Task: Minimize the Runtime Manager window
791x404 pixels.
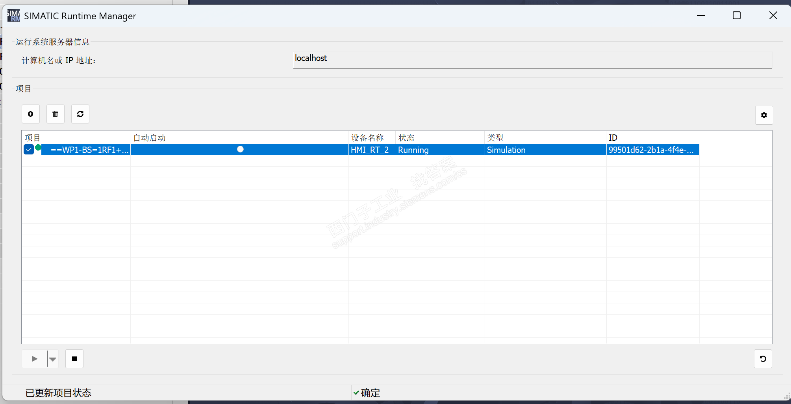Action: click(x=701, y=16)
